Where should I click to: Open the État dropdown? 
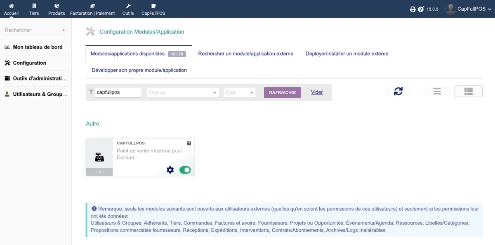pyautogui.click(x=240, y=92)
